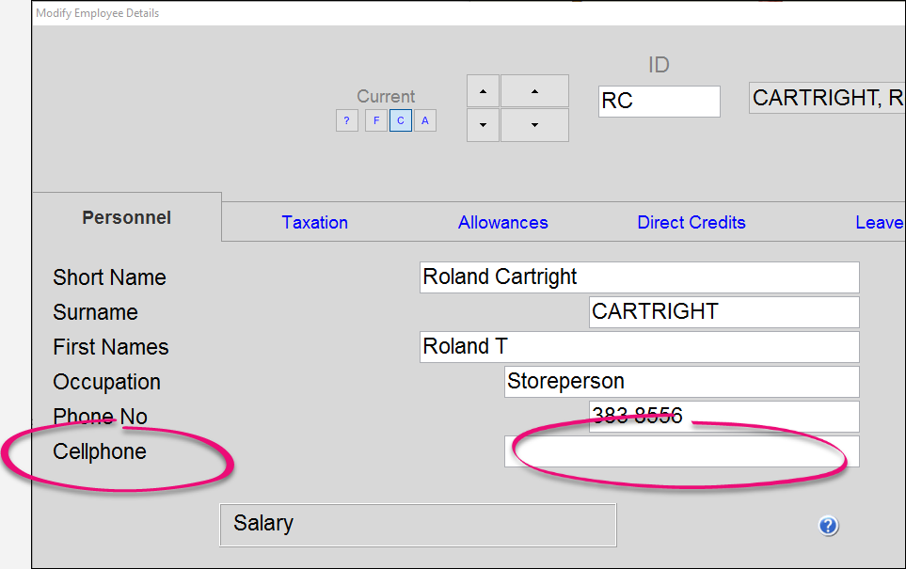Click the wide down arrow button

pos(534,125)
